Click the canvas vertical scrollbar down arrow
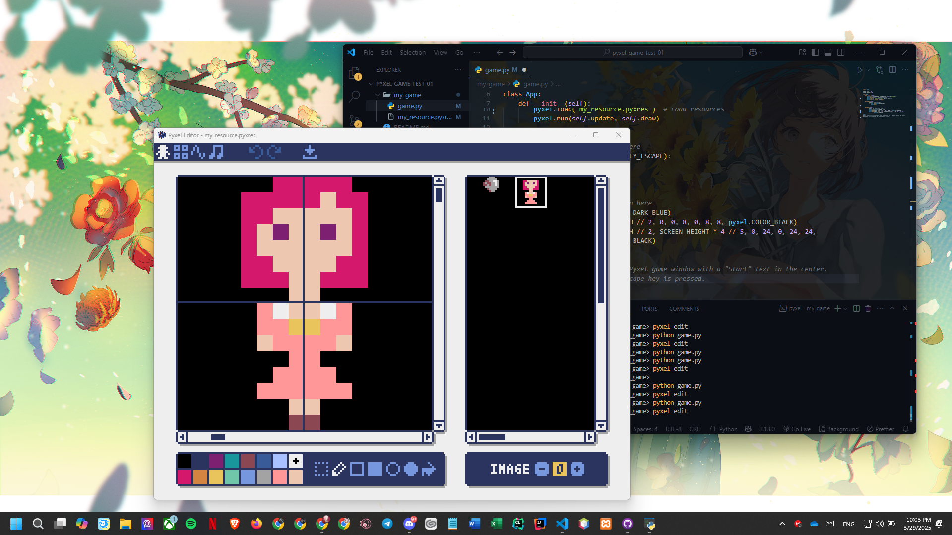 [x=439, y=426]
